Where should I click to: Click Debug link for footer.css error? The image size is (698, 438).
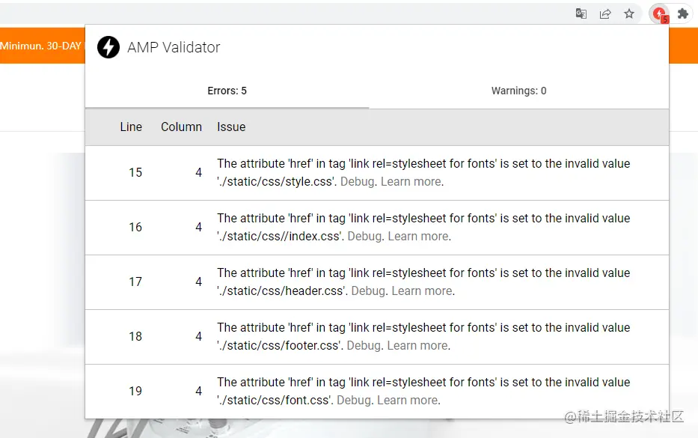pyautogui.click(x=364, y=346)
